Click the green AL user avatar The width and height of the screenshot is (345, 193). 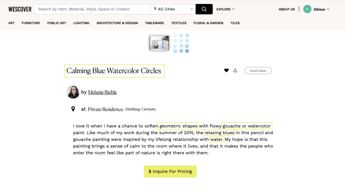[x=307, y=9]
